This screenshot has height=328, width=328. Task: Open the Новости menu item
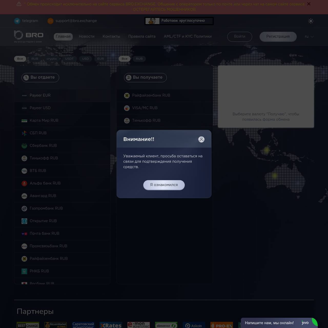(86, 37)
